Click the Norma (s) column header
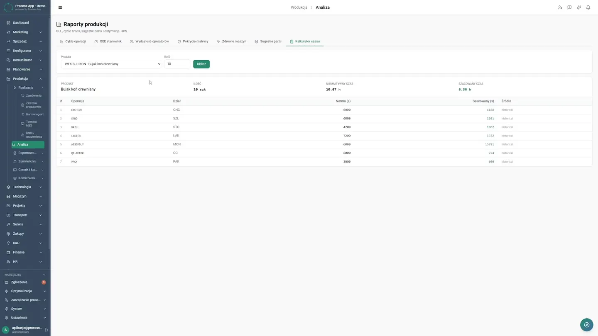 tap(343, 101)
